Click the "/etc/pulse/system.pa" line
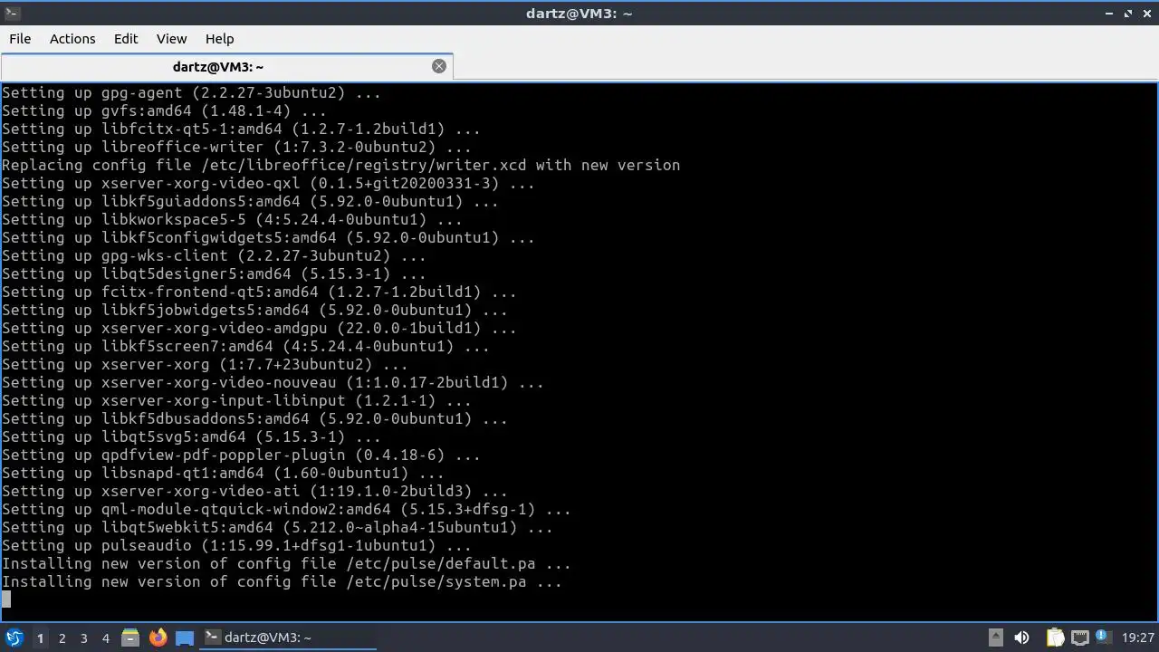 [283, 581]
